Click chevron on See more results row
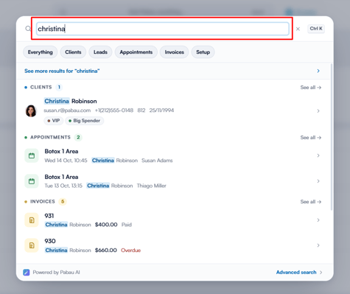Screen dimensions: 350x294 pyautogui.click(x=318, y=71)
